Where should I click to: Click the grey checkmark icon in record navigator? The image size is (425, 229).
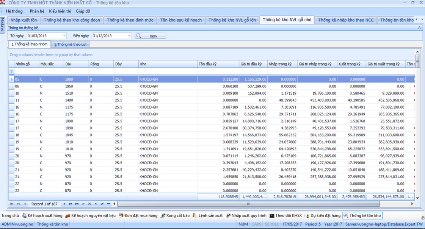[83, 204]
